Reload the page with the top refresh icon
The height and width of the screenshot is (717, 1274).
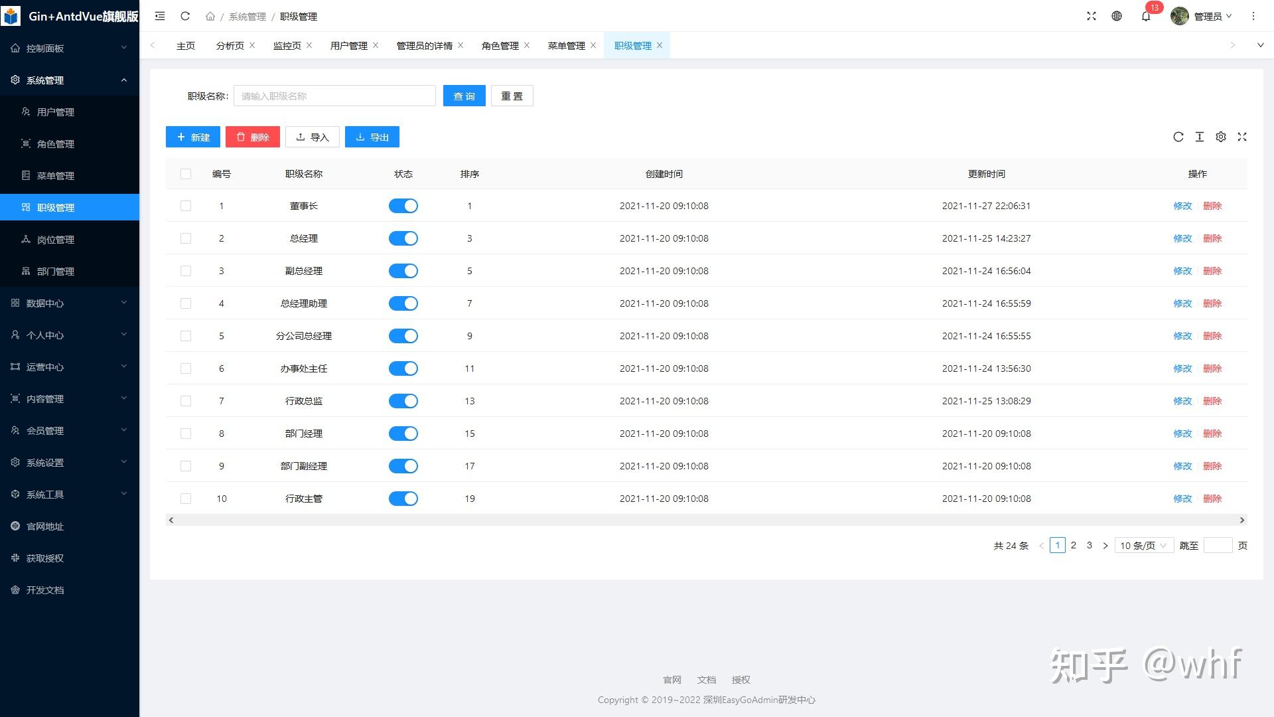pyautogui.click(x=185, y=16)
